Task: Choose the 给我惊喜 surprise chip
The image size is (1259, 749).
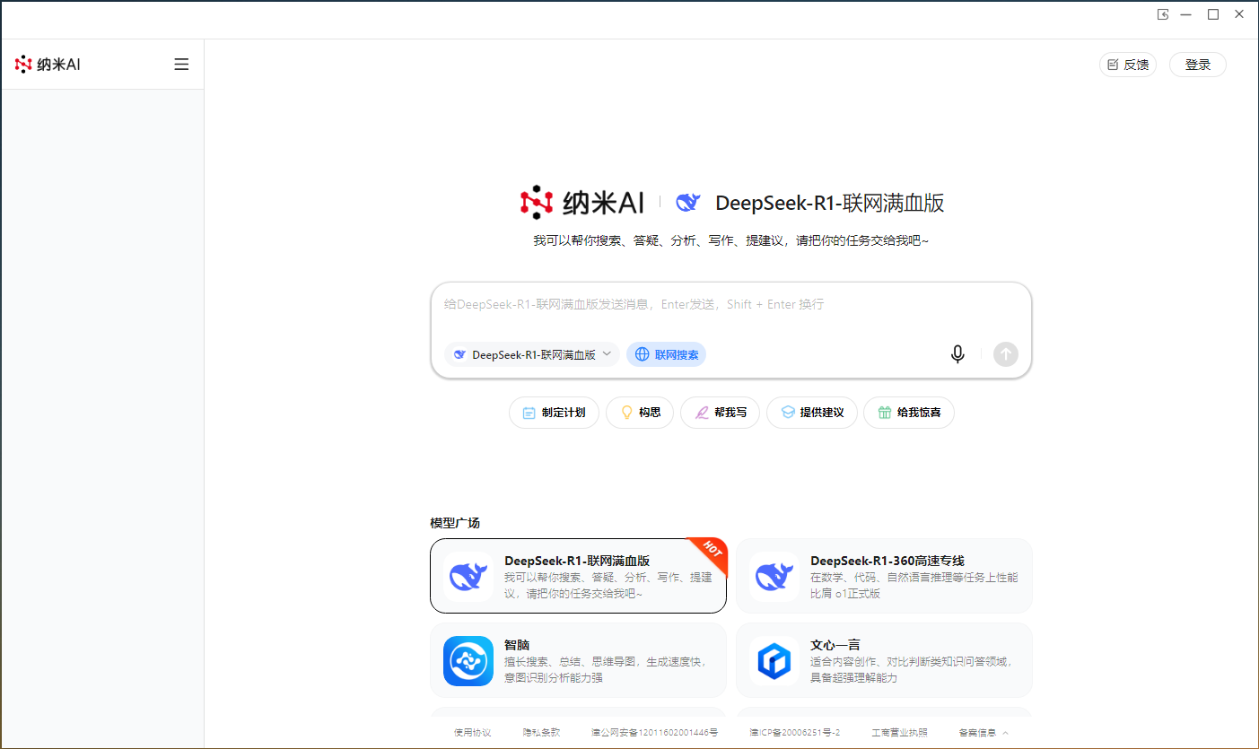Action: pyautogui.click(x=909, y=413)
